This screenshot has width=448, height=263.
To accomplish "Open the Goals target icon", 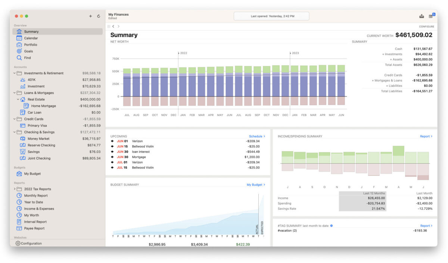I will 19,51.
